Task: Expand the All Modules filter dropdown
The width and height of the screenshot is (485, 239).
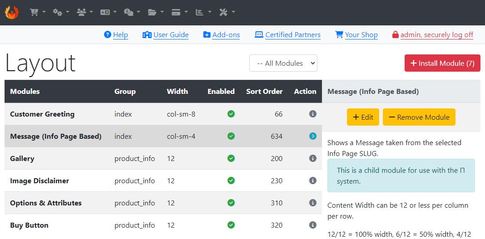Action: [x=283, y=63]
